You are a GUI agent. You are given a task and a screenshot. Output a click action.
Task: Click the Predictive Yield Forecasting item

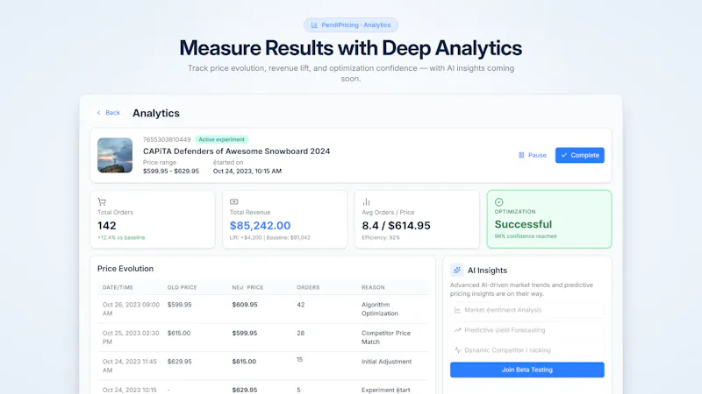click(527, 330)
